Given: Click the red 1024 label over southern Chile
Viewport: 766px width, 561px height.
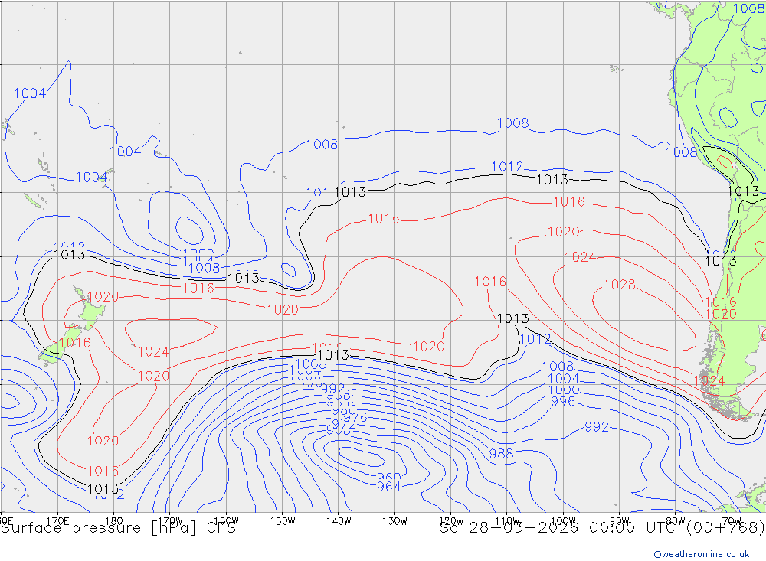Looking at the screenshot, I should (x=709, y=381).
